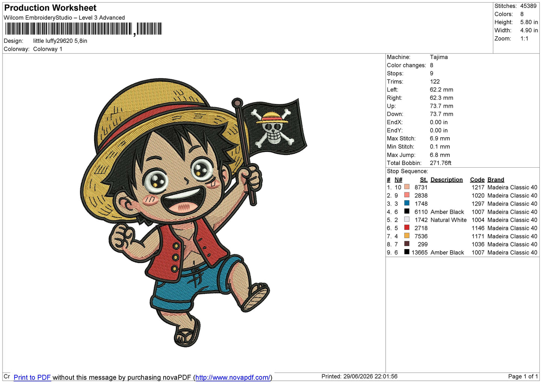Select the peach swatch for stop 1

(x=407, y=187)
